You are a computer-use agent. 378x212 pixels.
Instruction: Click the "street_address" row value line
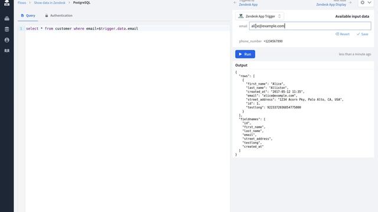click(x=295, y=100)
